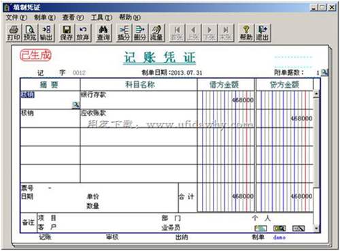Open the 文件 menu
This screenshot has width=340, height=251.
16,18
